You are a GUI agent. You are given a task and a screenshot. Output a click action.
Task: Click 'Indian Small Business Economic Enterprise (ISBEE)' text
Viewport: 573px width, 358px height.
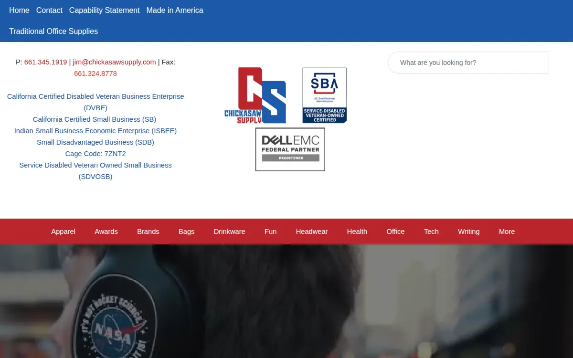click(95, 131)
